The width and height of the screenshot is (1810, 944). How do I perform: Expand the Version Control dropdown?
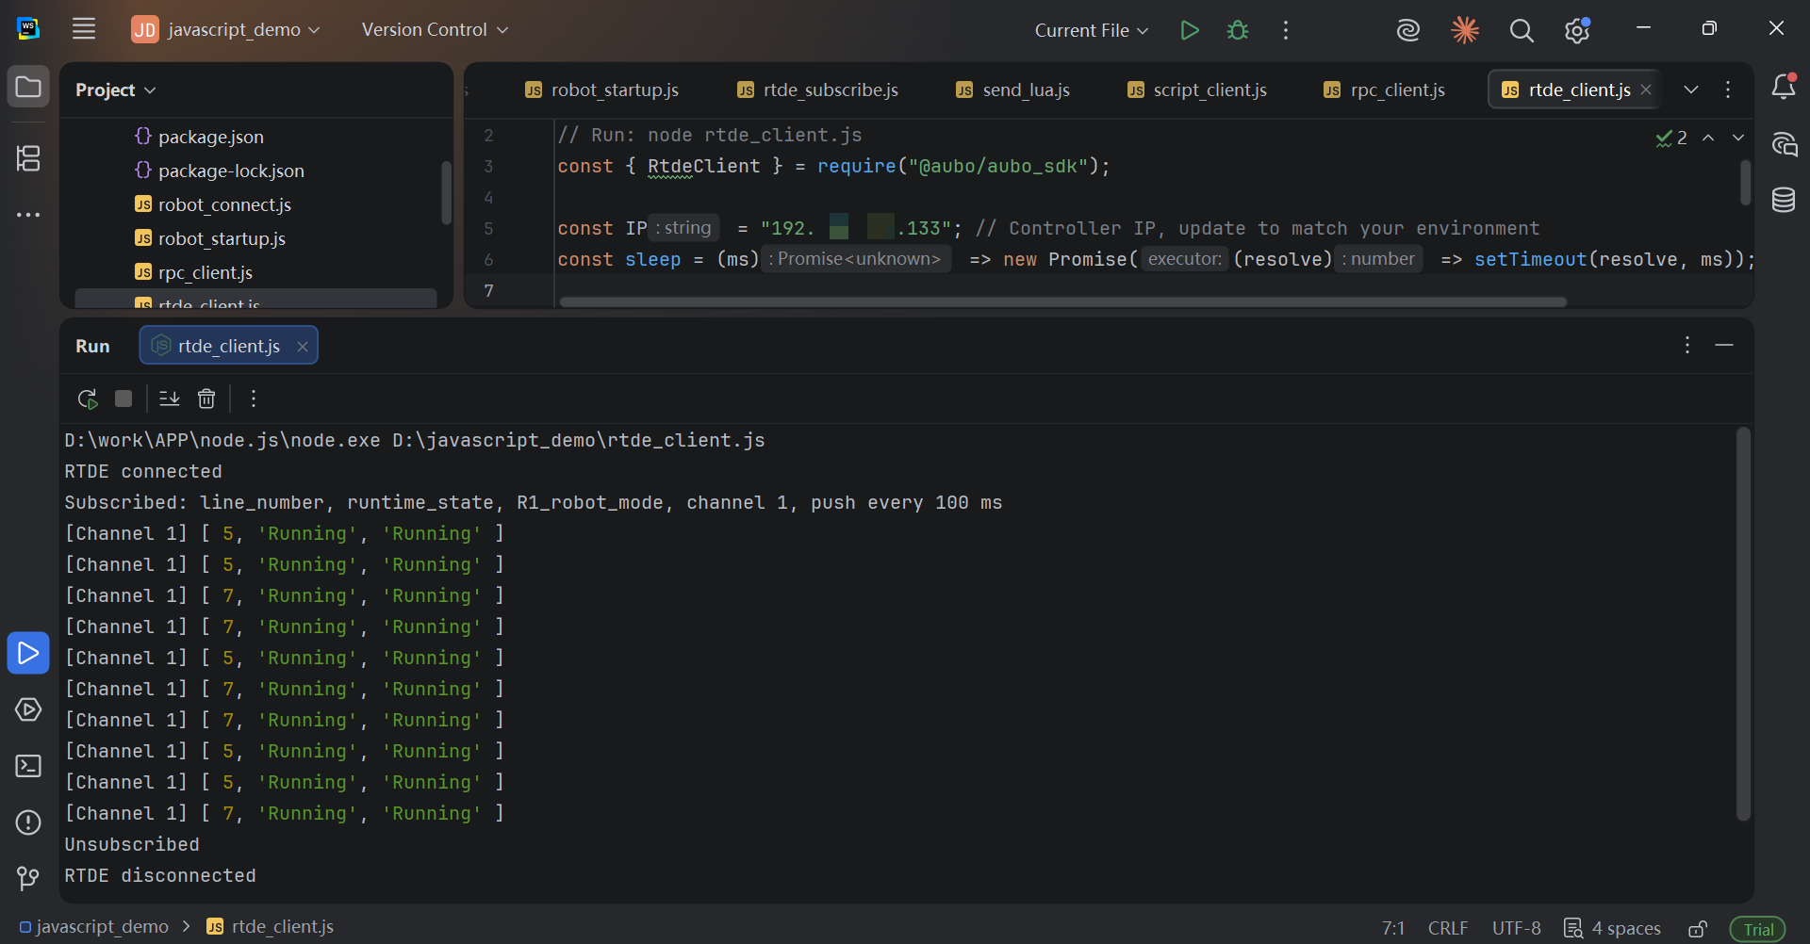(x=435, y=30)
